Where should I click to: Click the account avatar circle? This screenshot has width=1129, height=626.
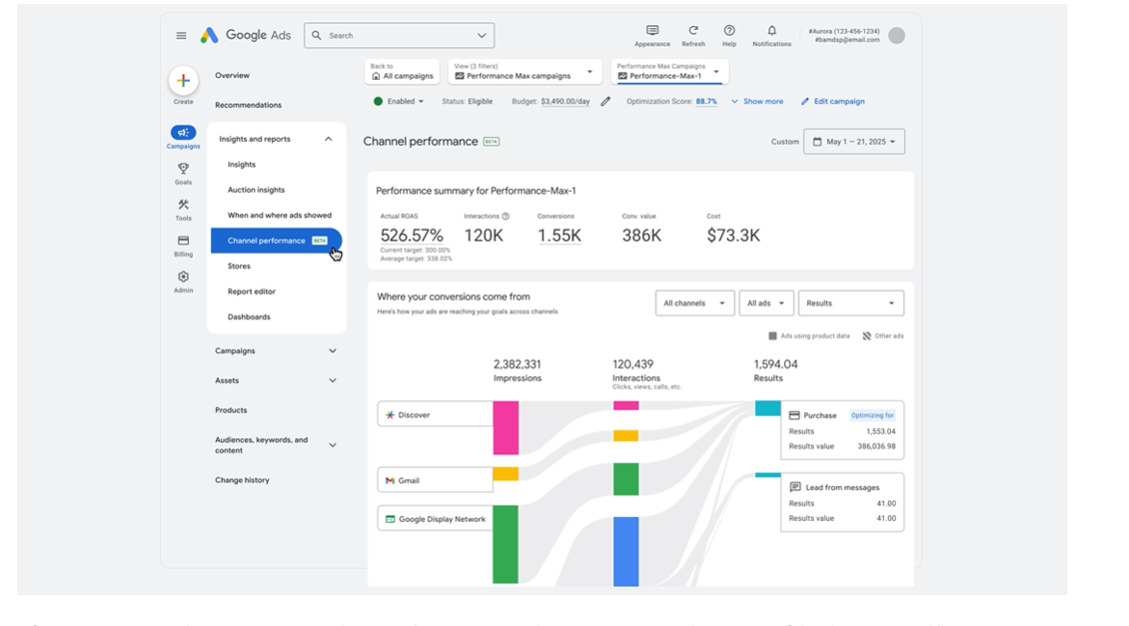[897, 36]
